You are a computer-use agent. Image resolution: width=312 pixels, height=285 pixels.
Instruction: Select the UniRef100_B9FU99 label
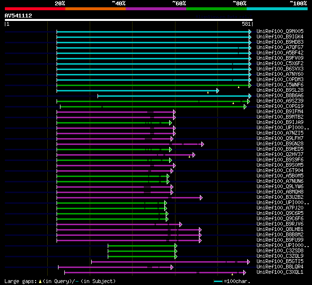pyautogui.click(x=280, y=240)
